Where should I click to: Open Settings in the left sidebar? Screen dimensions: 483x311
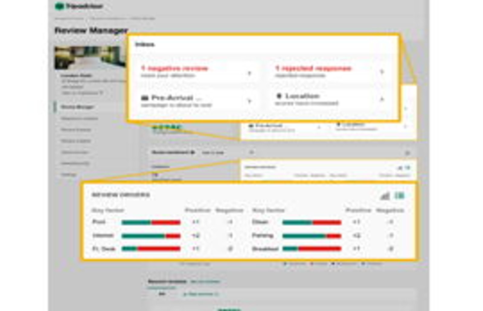(69, 174)
